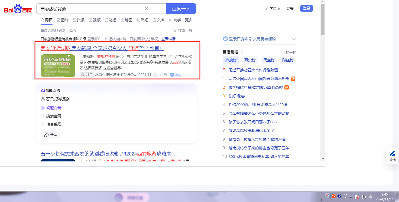
Task: Open 搜索工具 filter options
Action: tap(183, 30)
